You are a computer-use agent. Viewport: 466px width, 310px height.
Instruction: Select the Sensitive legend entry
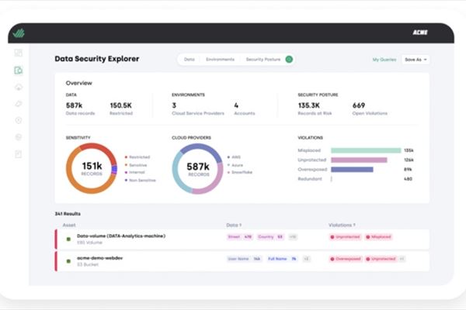[136, 165]
